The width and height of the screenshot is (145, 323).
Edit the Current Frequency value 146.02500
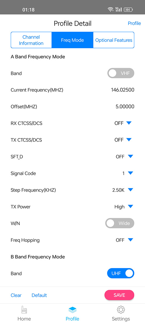coord(123,90)
